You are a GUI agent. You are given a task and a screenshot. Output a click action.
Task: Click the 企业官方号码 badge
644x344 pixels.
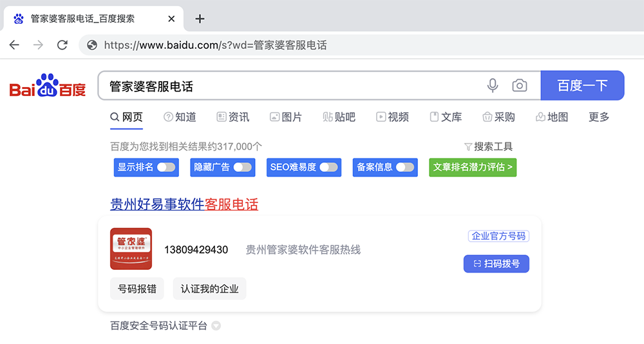(x=498, y=236)
